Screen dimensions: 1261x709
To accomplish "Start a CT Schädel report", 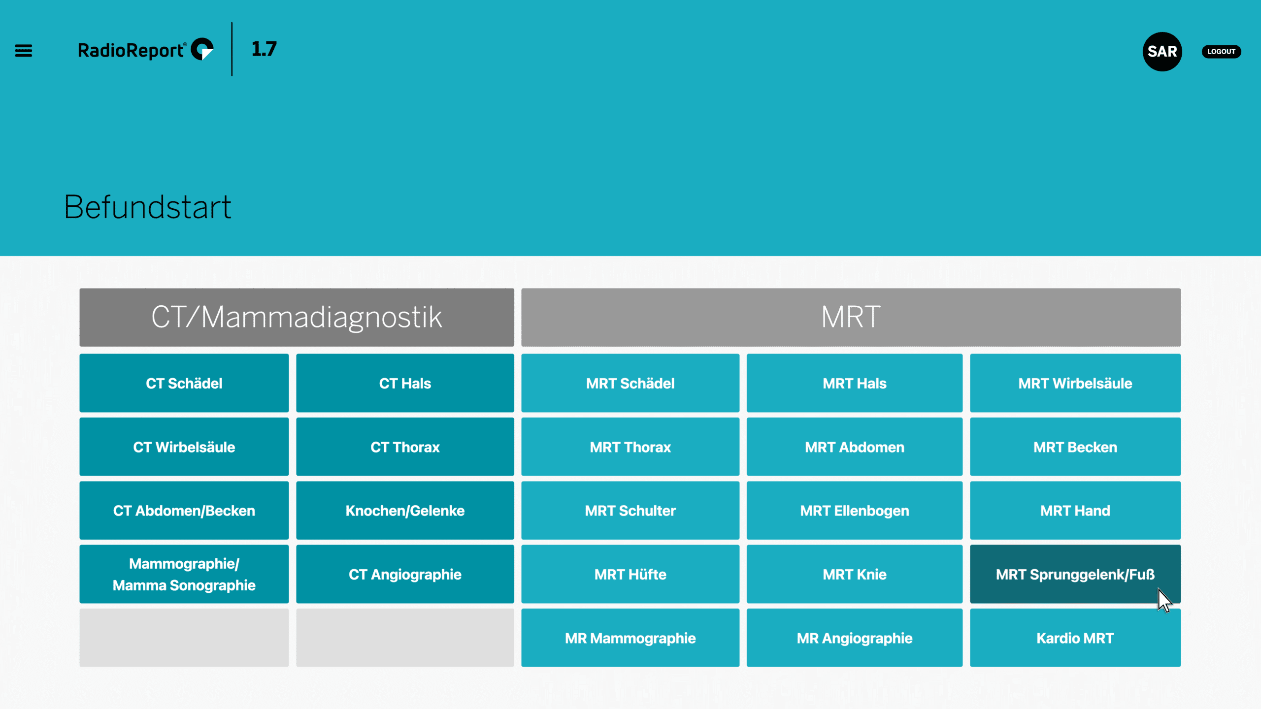I will pyautogui.click(x=184, y=383).
